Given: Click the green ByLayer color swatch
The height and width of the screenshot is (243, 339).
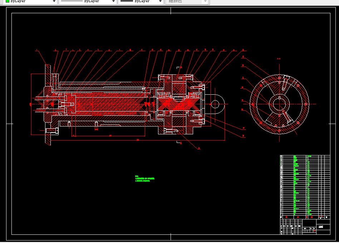Looking at the screenshot, I should pos(8,1).
